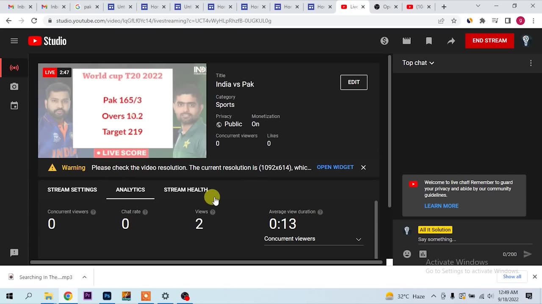Click the Say something chat input
Screen dimensions: 542x304
pos(475,239)
